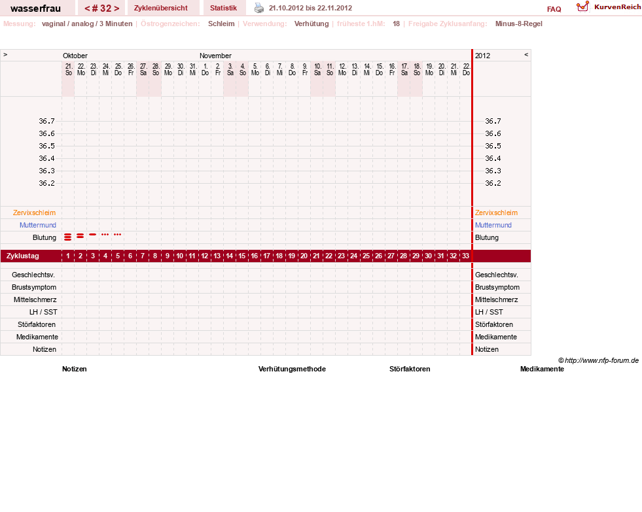
Task: Click cycle day 33 in the Zyklustag row
Action: (x=465, y=256)
